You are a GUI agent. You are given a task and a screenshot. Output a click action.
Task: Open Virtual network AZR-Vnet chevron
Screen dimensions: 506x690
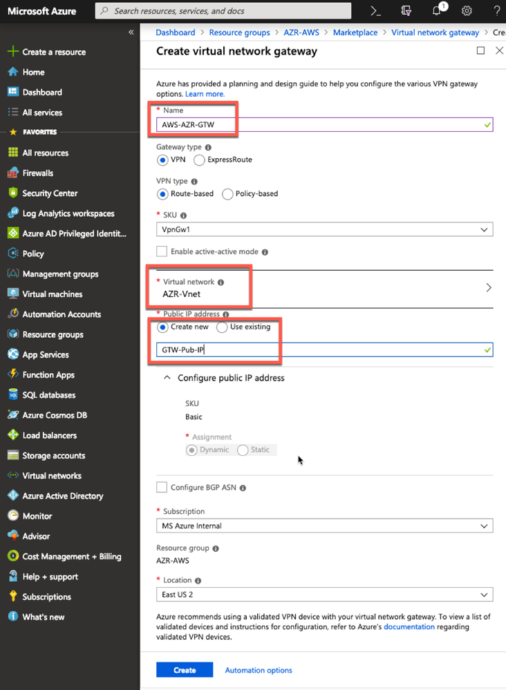(x=489, y=288)
